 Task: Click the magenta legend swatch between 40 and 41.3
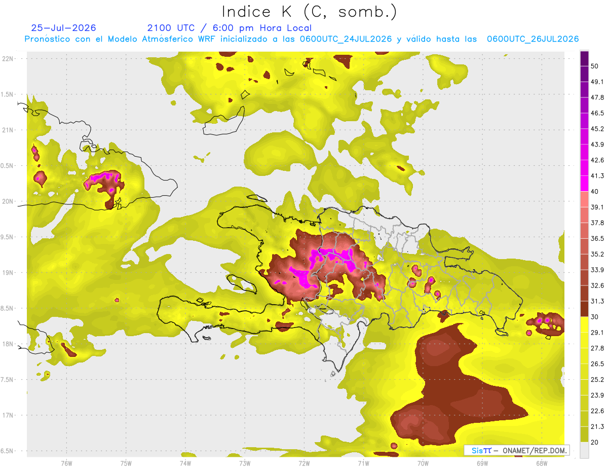pos(585,184)
